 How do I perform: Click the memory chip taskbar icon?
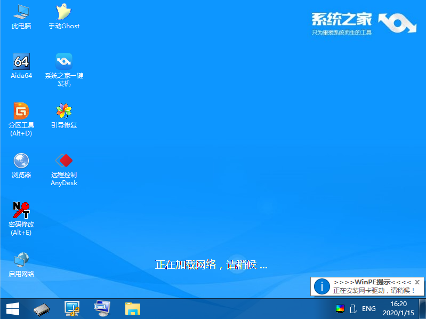click(42, 309)
